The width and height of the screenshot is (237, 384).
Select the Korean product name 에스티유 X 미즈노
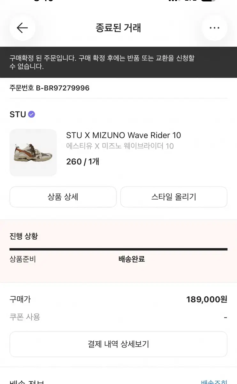pos(120,146)
